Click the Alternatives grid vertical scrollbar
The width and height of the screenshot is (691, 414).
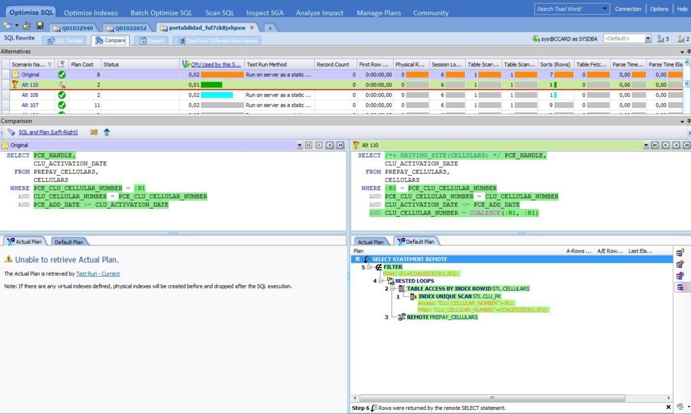688,87
